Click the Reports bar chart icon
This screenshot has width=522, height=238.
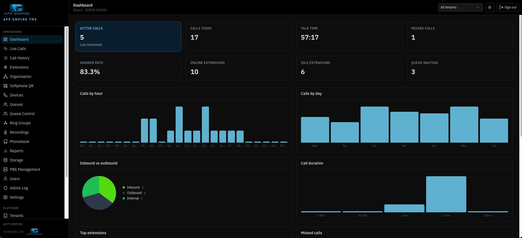tap(5, 151)
